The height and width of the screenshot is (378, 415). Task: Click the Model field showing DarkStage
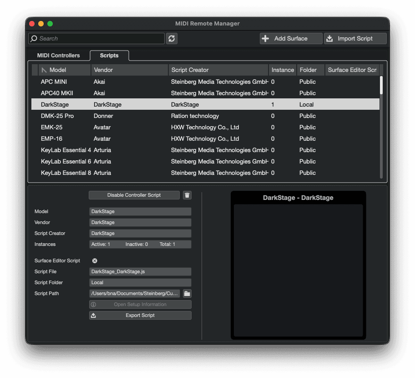(x=140, y=212)
